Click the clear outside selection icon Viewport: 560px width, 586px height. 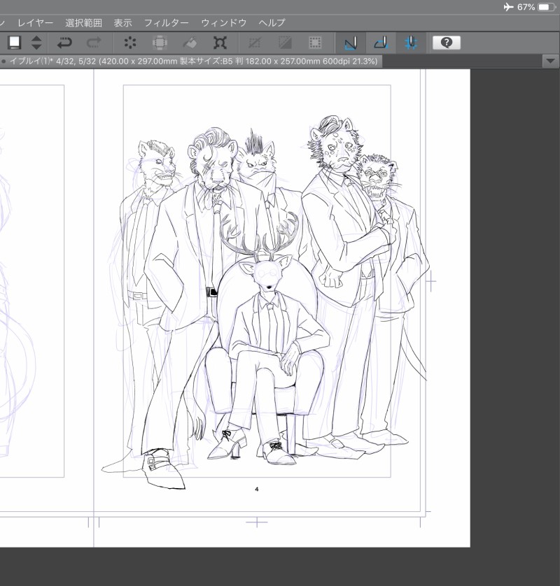[160, 43]
